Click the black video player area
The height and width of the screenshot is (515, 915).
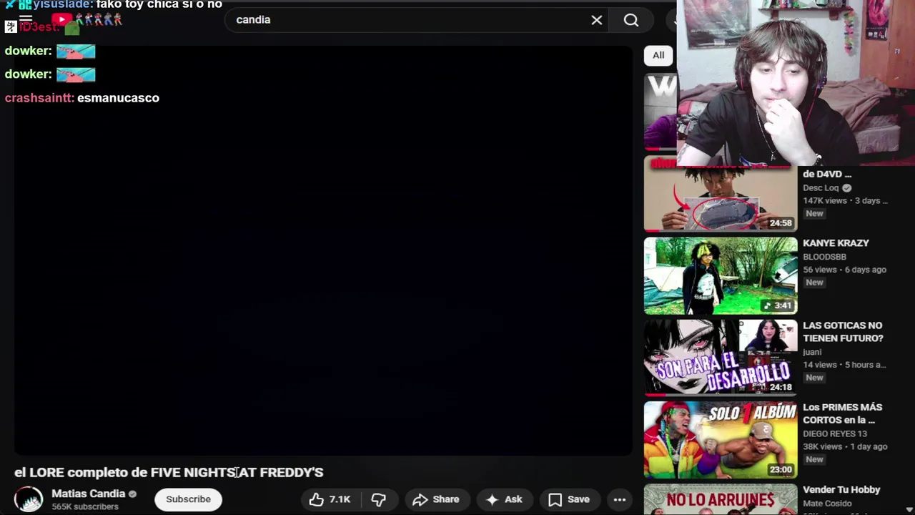(323, 250)
